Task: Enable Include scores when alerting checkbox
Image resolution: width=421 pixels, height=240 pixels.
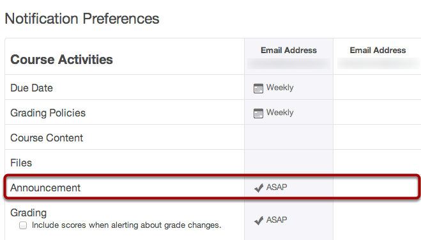Action: coord(23,225)
